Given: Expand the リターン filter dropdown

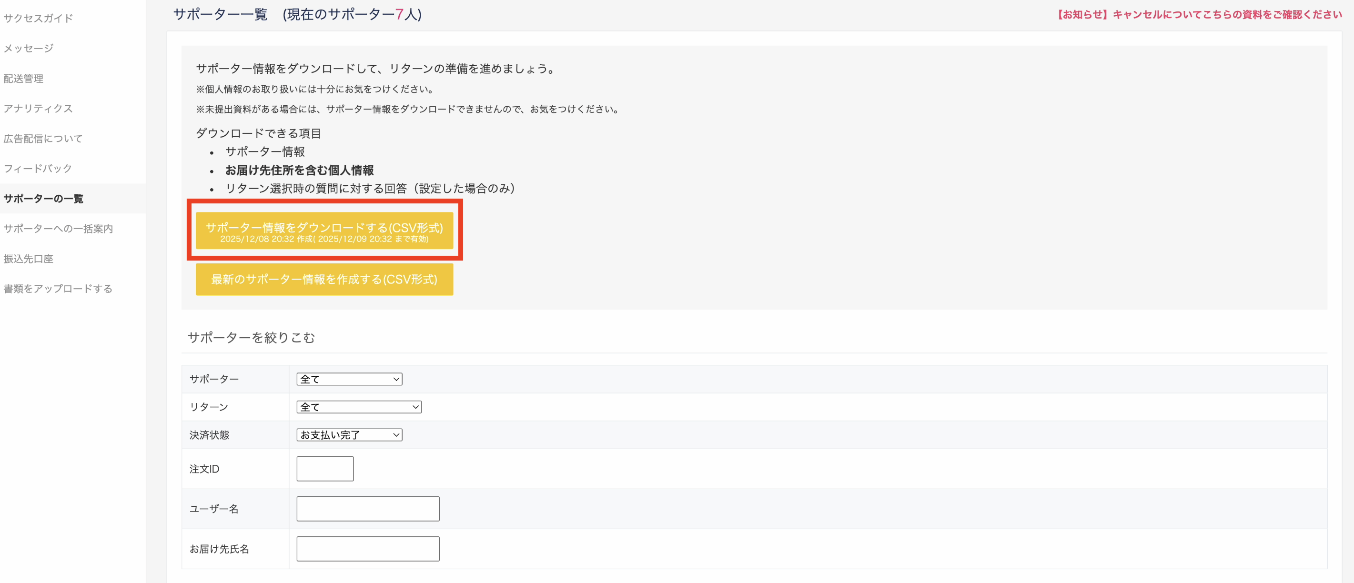Looking at the screenshot, I should (x=359, y=406).
